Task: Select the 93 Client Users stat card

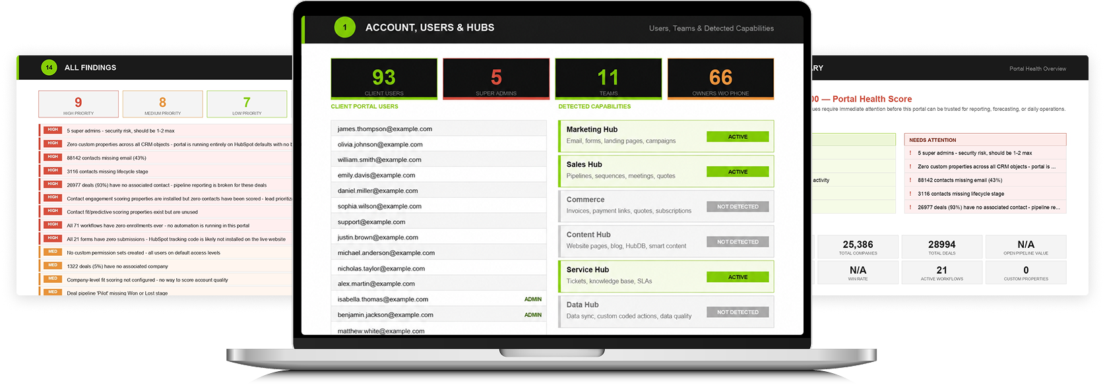Action: (x=384, y=78)
